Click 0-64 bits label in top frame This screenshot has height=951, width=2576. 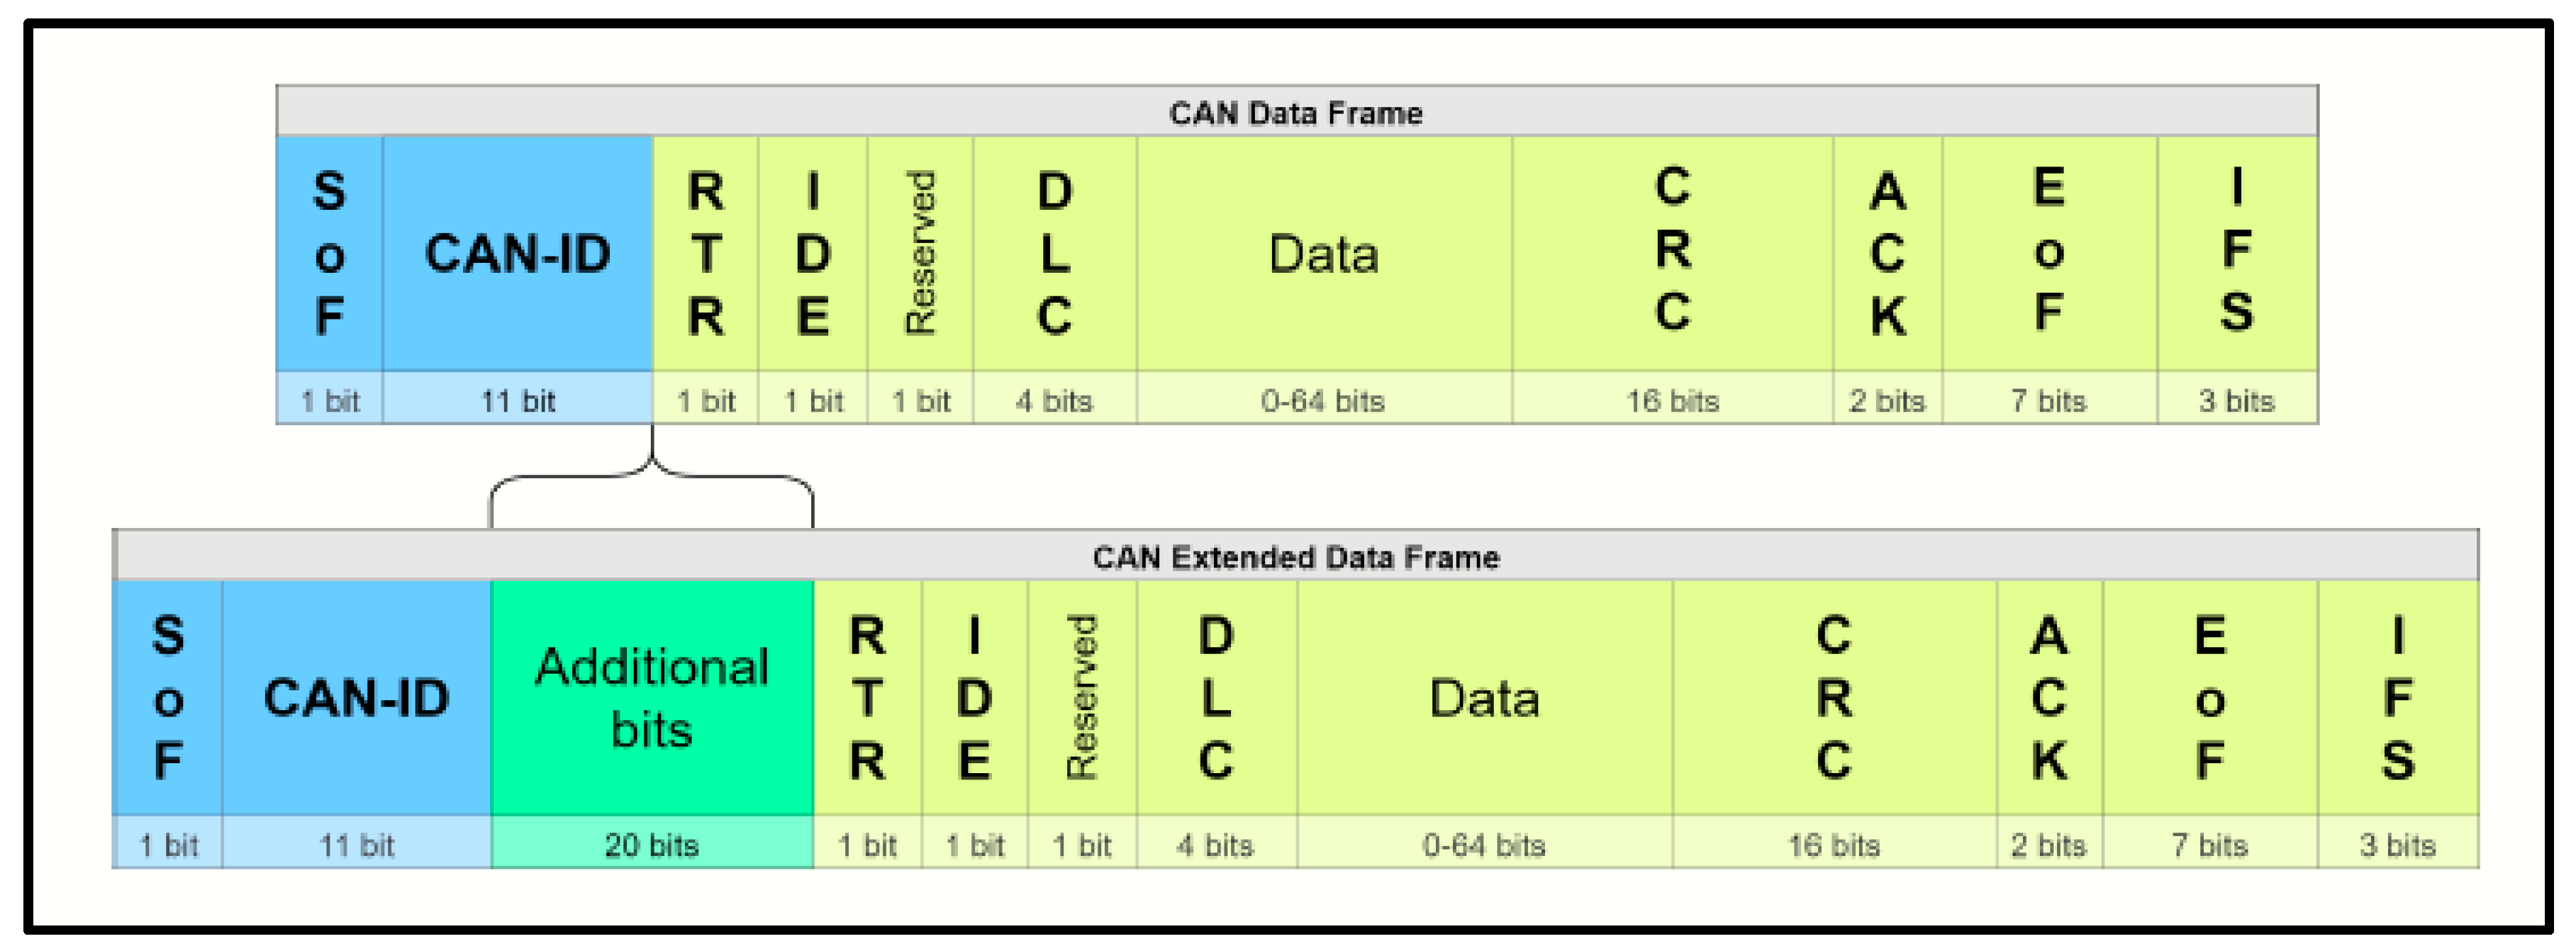point(1323,400)
